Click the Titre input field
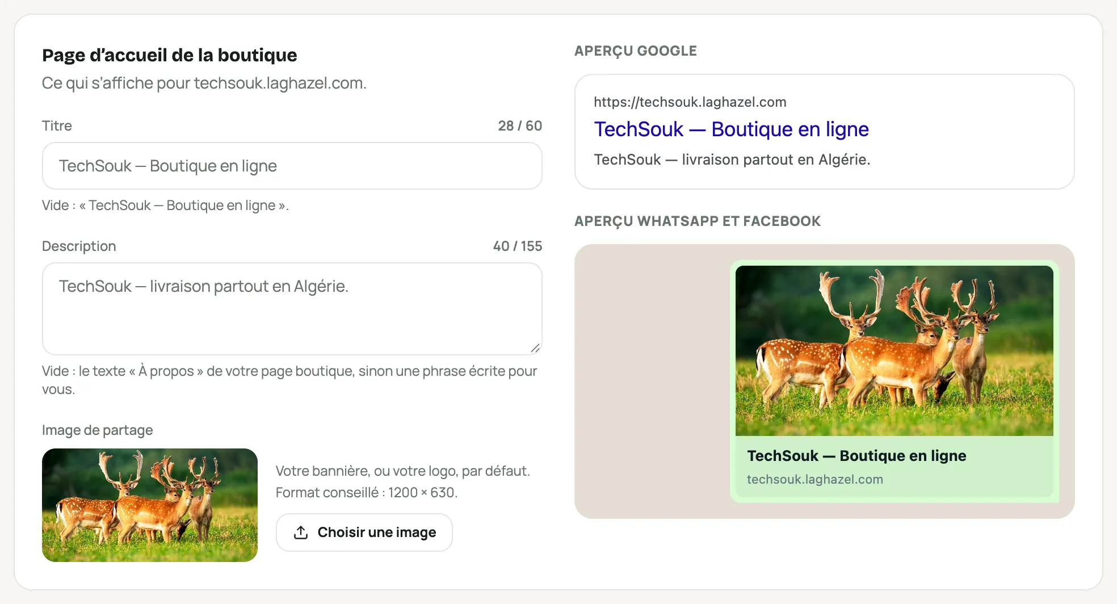 point(292,166)
